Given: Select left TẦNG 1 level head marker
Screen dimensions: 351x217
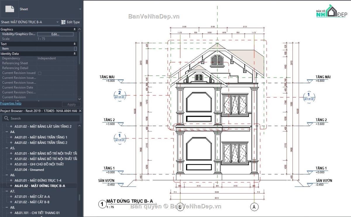Looking at the screenshot, I should [120, 173].
